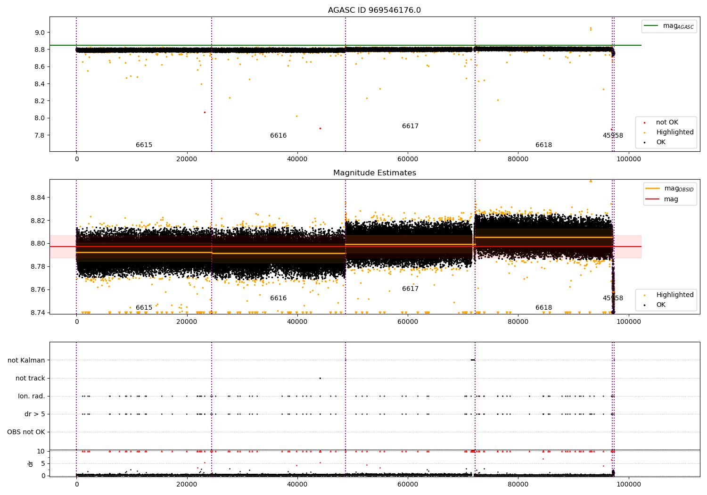The image size is (707, 495).
Task: Click the 'not Kalman' axis label
Action: click(26, 360)
